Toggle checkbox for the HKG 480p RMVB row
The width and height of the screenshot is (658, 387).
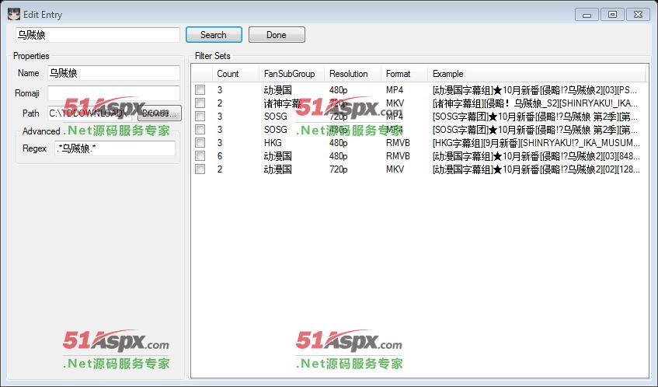click(x=200, y=143)
